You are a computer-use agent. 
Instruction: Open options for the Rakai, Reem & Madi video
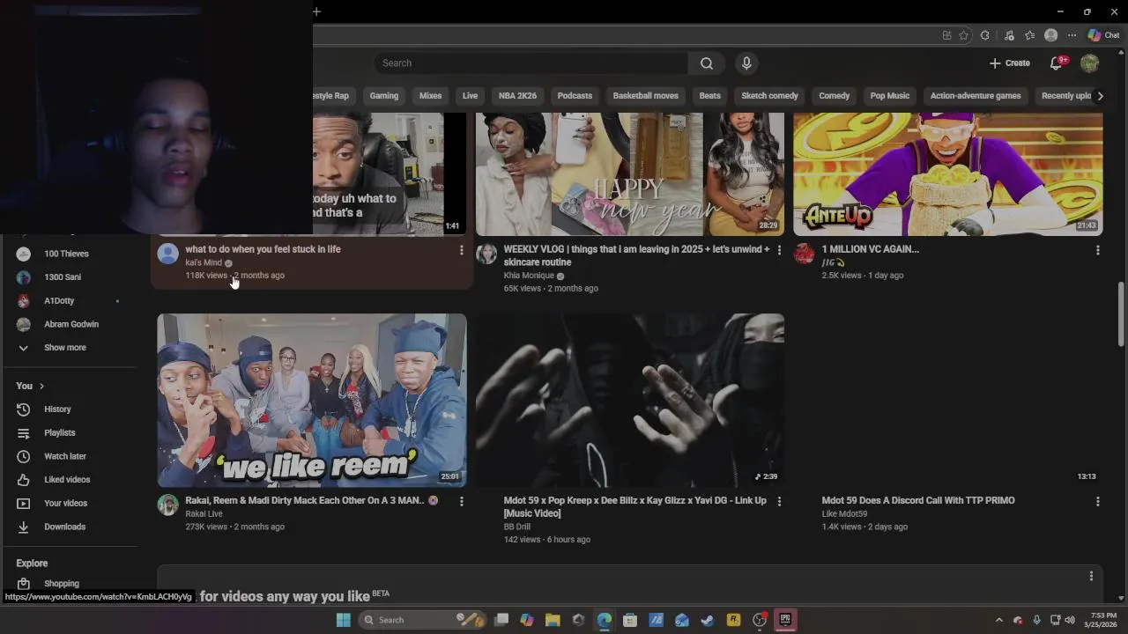pos(461,501)
